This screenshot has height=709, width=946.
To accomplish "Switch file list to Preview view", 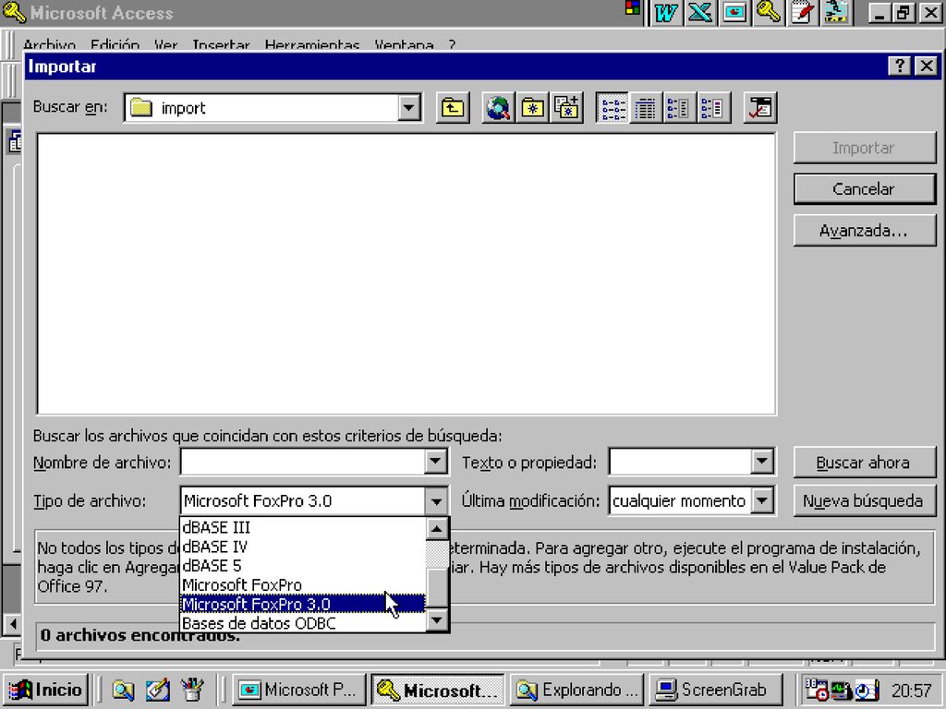I will 712,108.
